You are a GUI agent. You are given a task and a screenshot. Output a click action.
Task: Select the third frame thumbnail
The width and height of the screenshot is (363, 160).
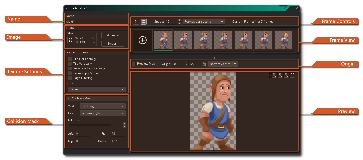click(203, 40)
